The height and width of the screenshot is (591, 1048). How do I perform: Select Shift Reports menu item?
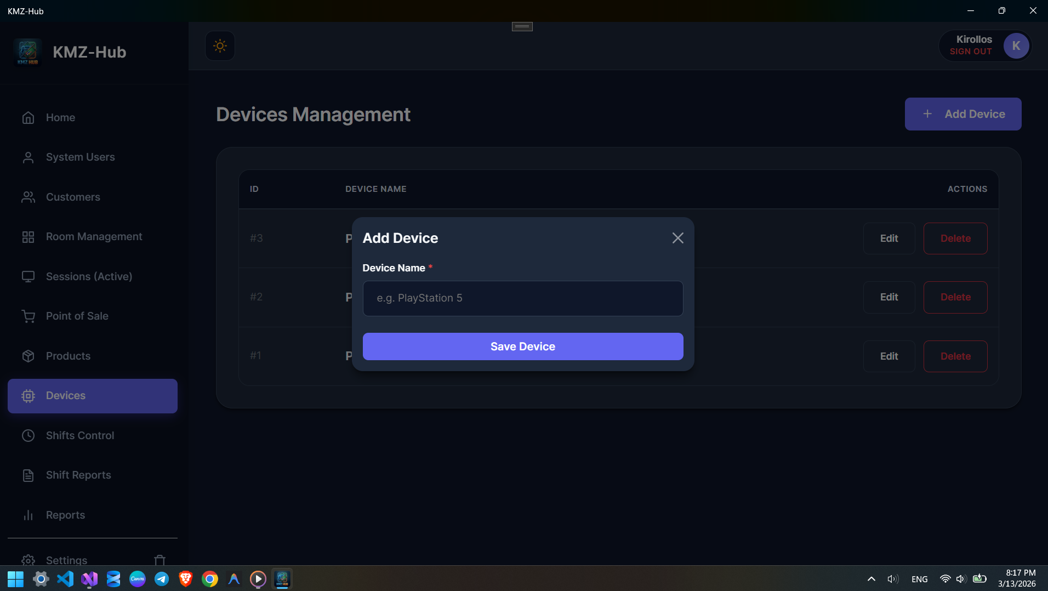point(78,475)
